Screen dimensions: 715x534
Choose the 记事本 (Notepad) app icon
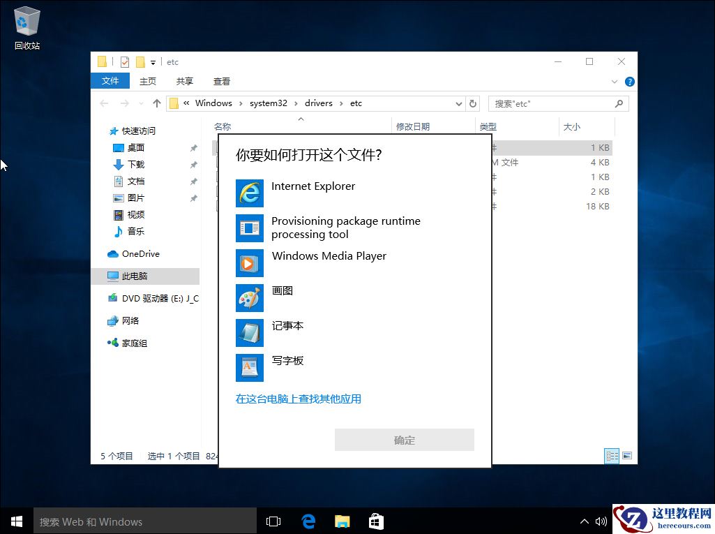point(249,333)
